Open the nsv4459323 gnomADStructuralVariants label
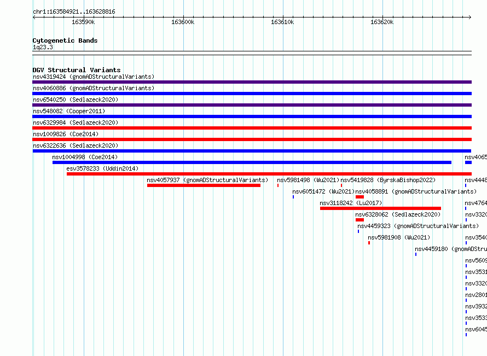The image size is (487, 356). [x=418, y=226]
